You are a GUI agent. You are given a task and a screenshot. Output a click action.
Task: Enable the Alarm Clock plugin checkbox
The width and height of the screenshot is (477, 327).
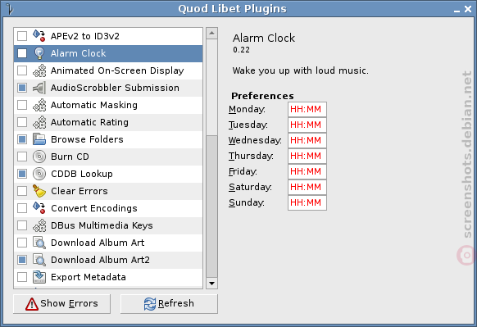pyautogui.click(x=22, y=53)
